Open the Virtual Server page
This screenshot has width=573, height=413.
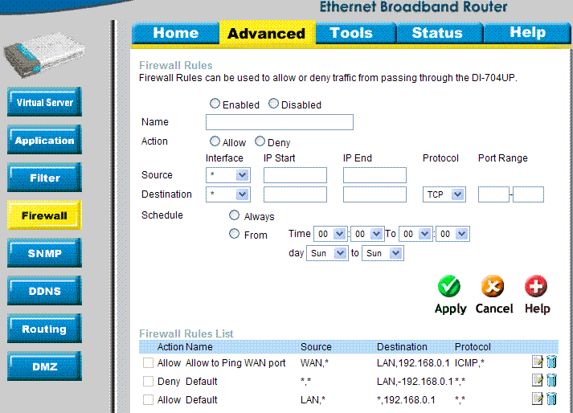click(x=44, y=103)
